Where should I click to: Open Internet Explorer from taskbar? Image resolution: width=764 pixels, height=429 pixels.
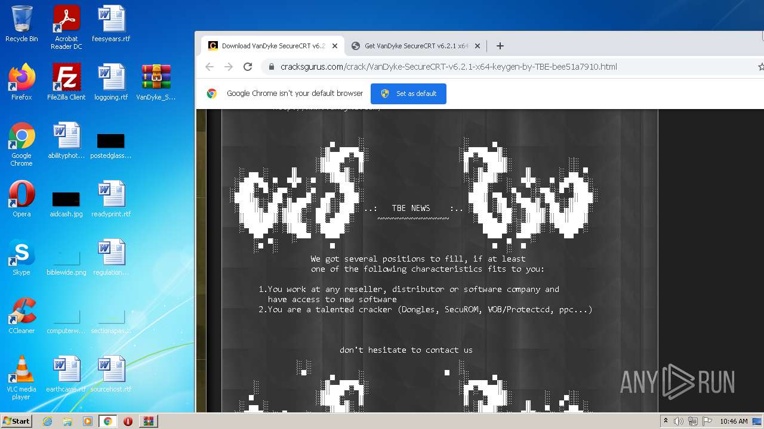tap(47, 421)
